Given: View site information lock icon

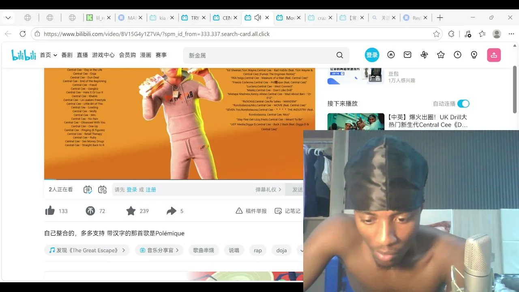Looking at the screenshot, I should point(37,34).
